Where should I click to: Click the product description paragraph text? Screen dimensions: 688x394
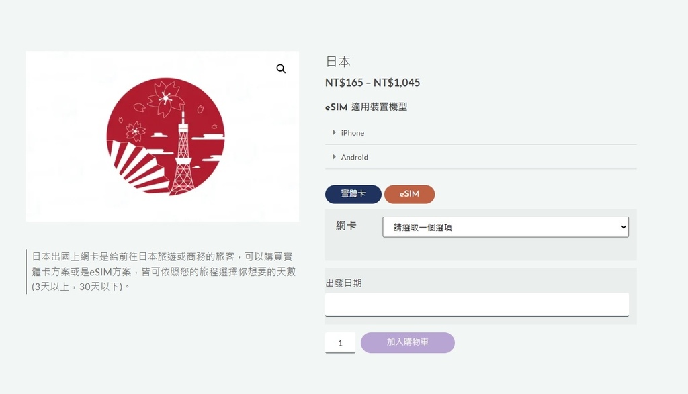[x=164, y=271]
